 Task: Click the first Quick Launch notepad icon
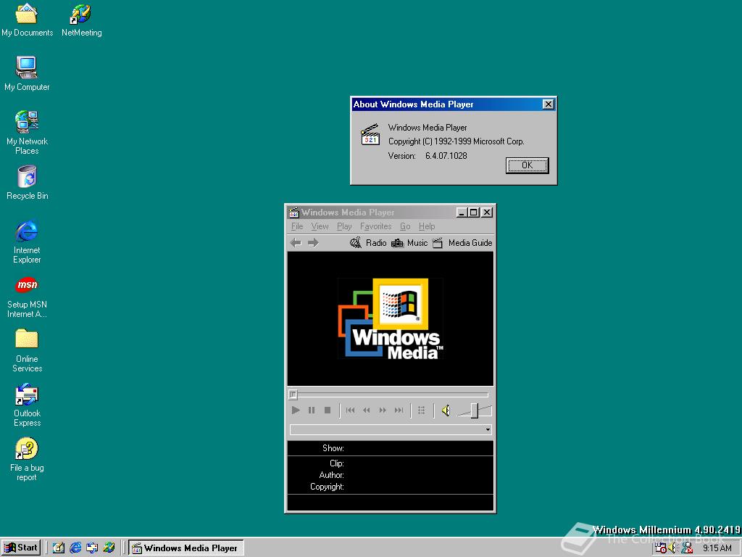(x=59, y=548)
